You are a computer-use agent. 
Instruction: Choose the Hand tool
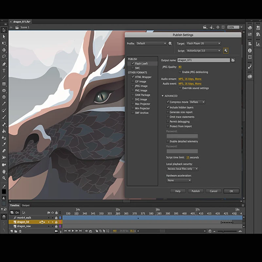(x=4, y=171)
